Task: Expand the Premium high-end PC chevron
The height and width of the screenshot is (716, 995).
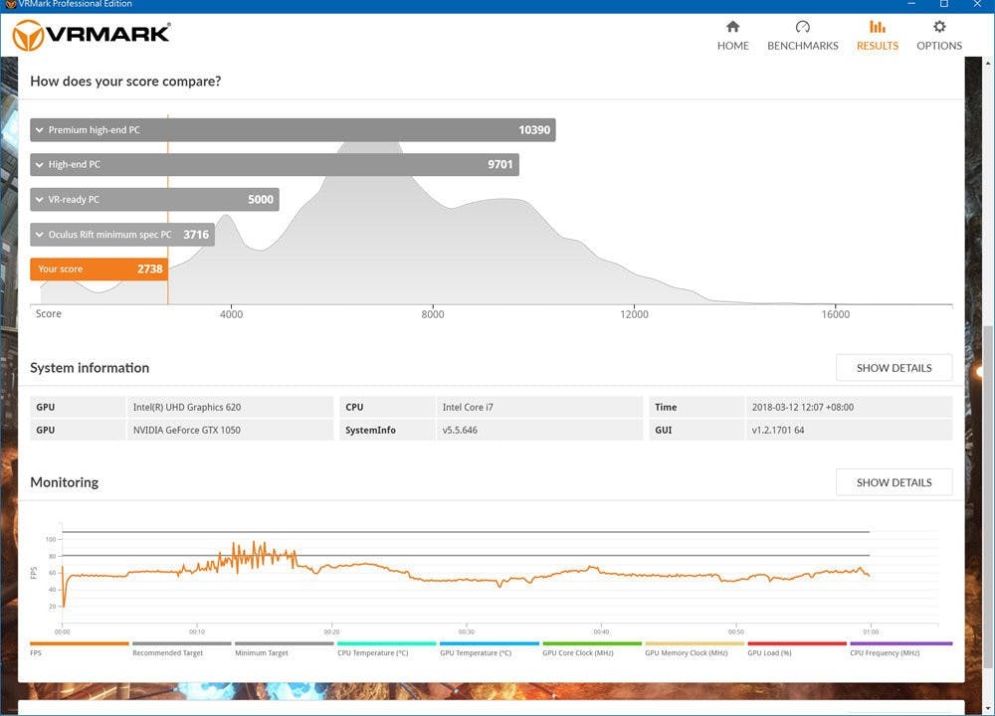Action: (x=40, y=130)
